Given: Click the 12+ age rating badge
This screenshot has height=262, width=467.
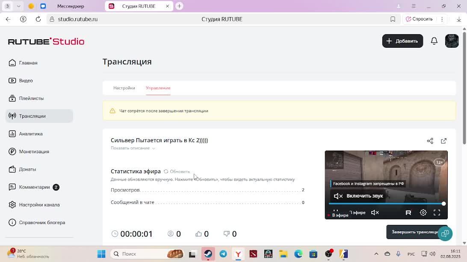Looking at the screenshot, I should 439,162.
